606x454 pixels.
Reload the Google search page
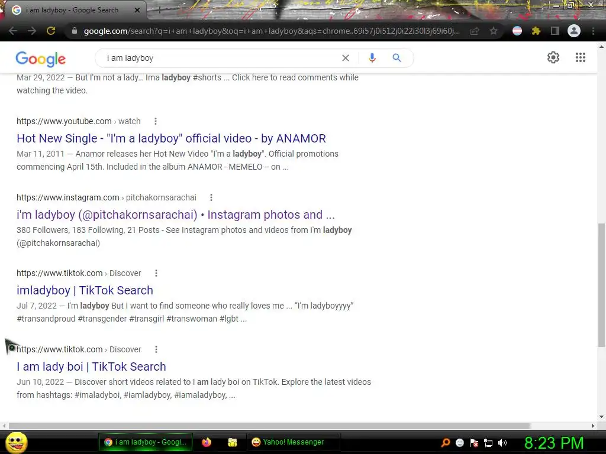pos(51,31)
